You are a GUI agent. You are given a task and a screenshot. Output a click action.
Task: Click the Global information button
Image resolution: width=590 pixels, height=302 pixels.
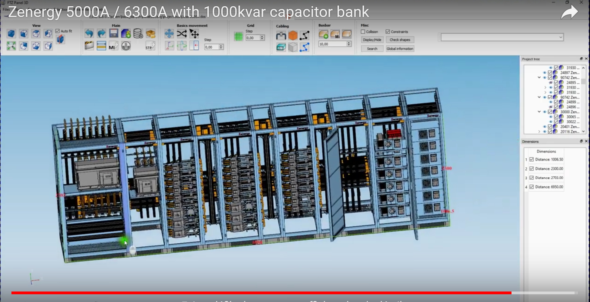pyautogui.click(x=400, y=49)
